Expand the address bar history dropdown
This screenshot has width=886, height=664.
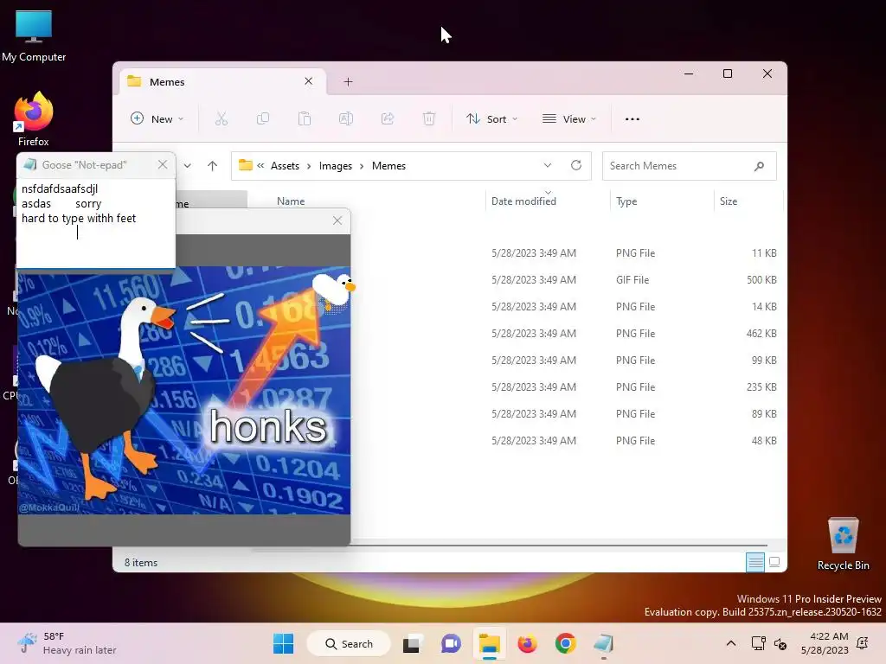[x=548, y=165]
